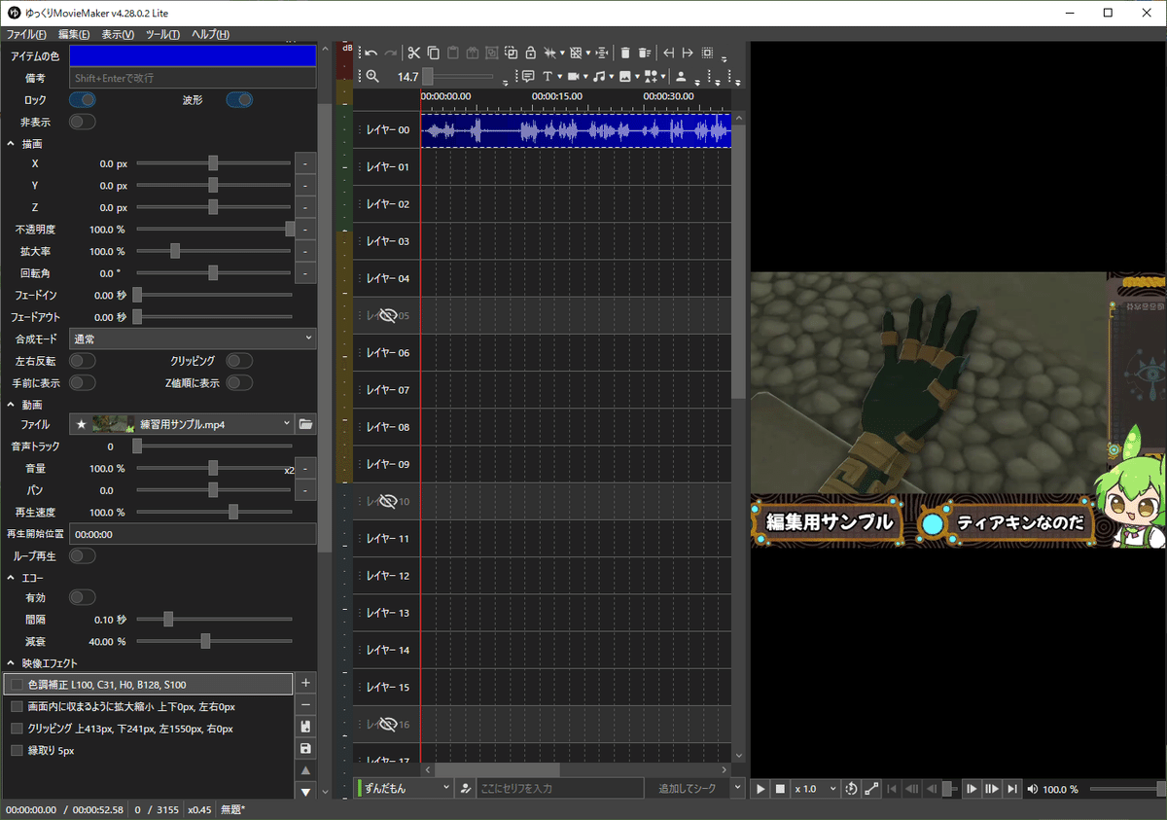Click the video camera item icon
1167x820 pixels.
[x=574, y=76]
